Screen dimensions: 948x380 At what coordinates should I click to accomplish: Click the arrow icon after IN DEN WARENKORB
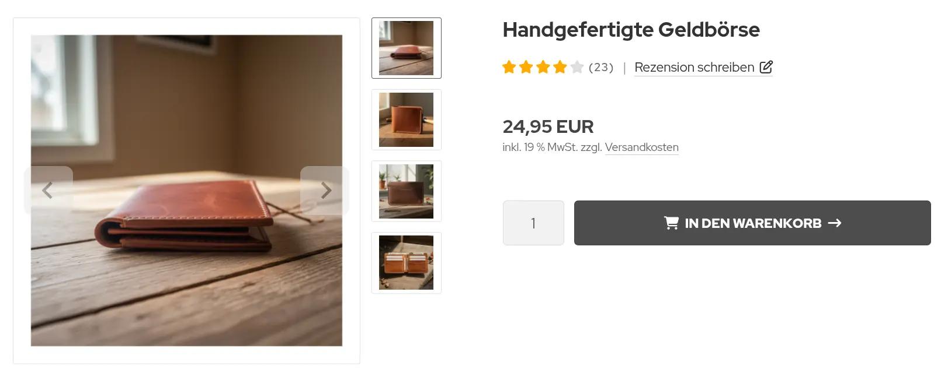(x=835, y=223)
